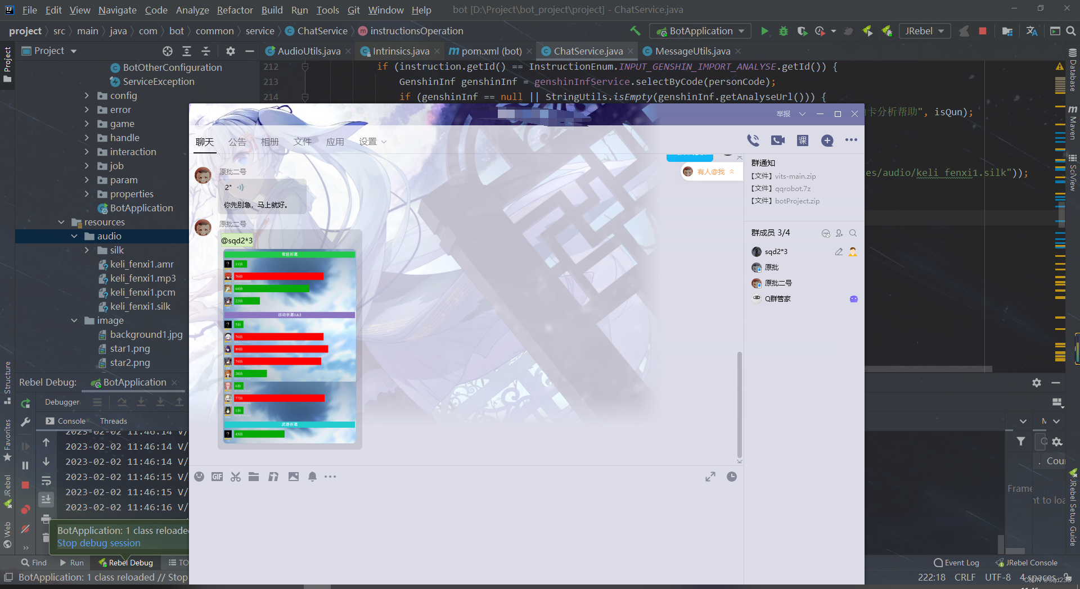Screen dimensions: 1080x589
Task: Open JRebel dropdown in toolbar
Action: tap(925, 31)
